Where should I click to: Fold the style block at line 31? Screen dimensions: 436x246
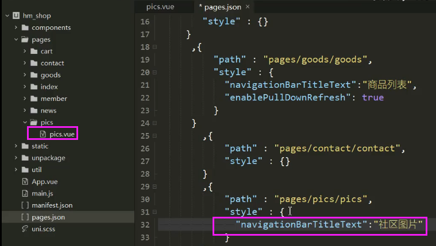(x=155, y=212)
